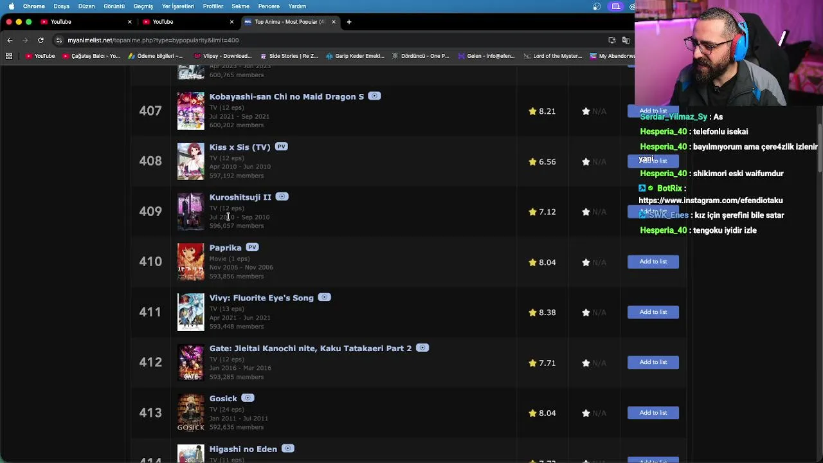
Task: Open Paprika poster thumbnail
Action: (191, 262)
